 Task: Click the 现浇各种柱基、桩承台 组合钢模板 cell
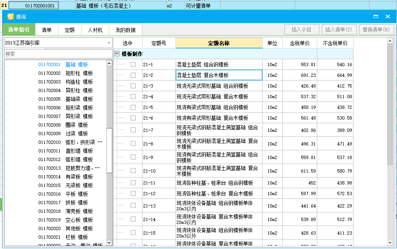coord(219,183)
